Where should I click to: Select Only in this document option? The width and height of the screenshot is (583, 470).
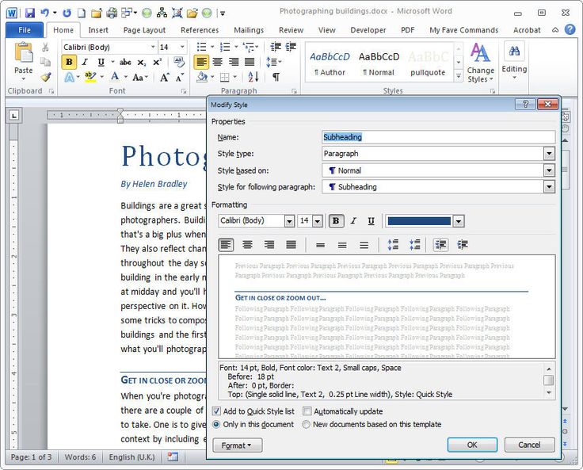tap(216, 424)
